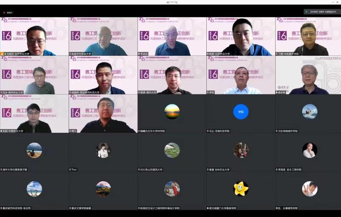Select the "Ther" participant name label
The width and height of the screenshot is (341, 217).
[75, 169]
